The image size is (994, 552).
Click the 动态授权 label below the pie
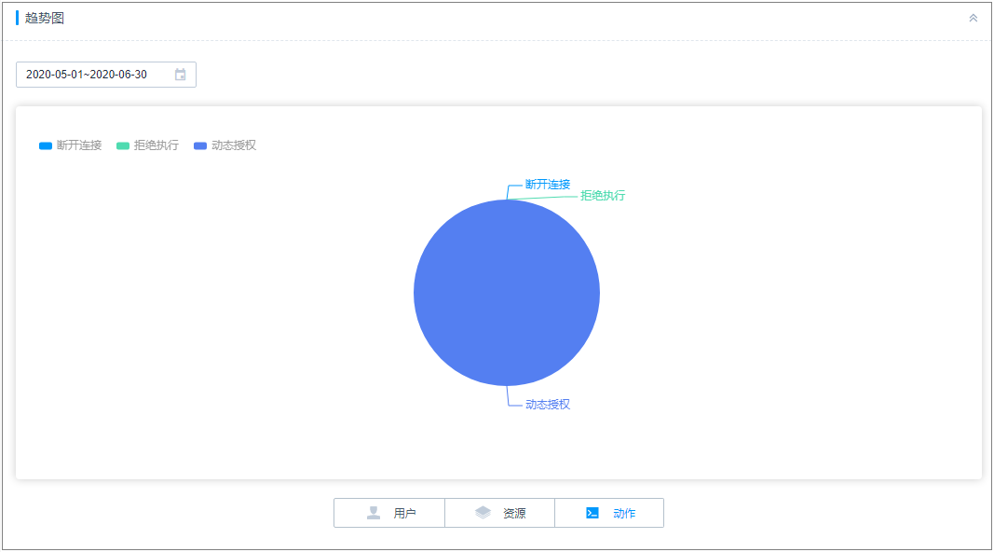[548, 404]
